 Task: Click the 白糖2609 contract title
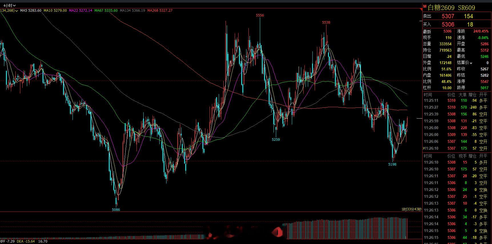[x=441, y=8]
